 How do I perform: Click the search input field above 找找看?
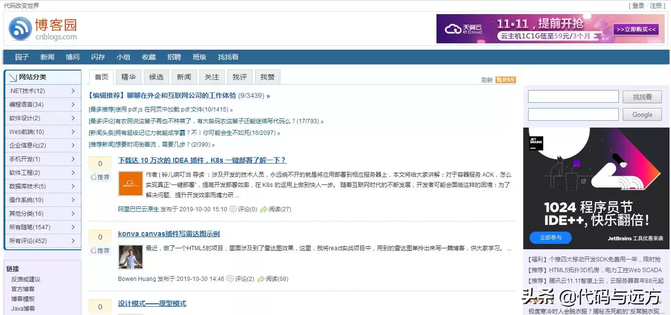[x=573, y=96]
